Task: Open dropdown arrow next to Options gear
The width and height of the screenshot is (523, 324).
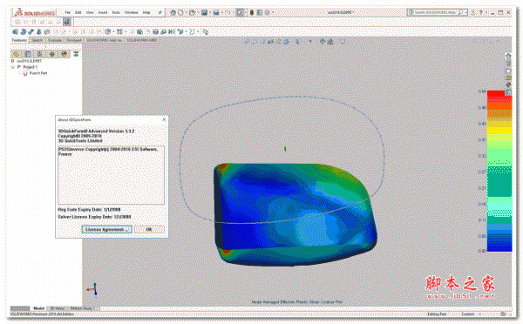Action: pyautogui.click(x=273, y=13)
